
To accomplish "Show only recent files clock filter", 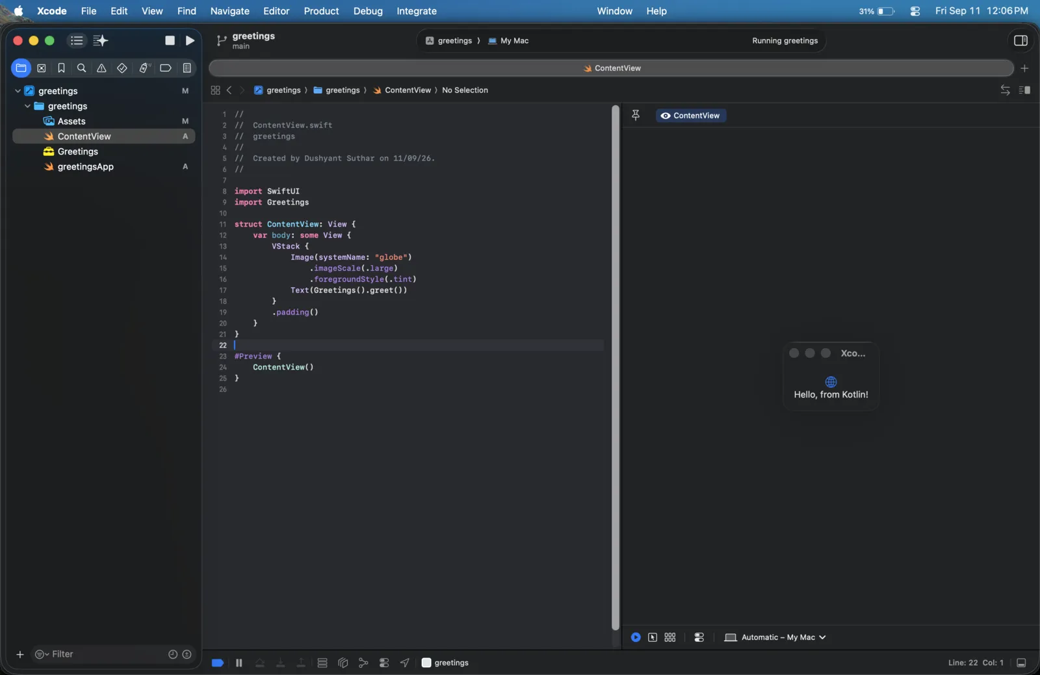I will [x=173, y=654].
